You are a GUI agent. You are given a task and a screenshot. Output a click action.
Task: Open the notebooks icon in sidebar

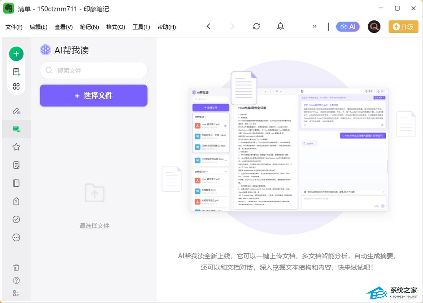coord(16,183)
